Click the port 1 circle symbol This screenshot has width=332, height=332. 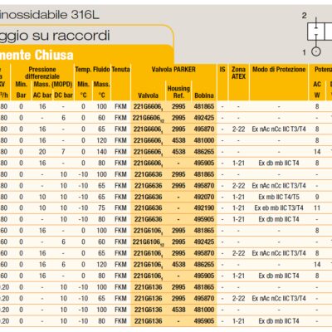pos(316,51)
